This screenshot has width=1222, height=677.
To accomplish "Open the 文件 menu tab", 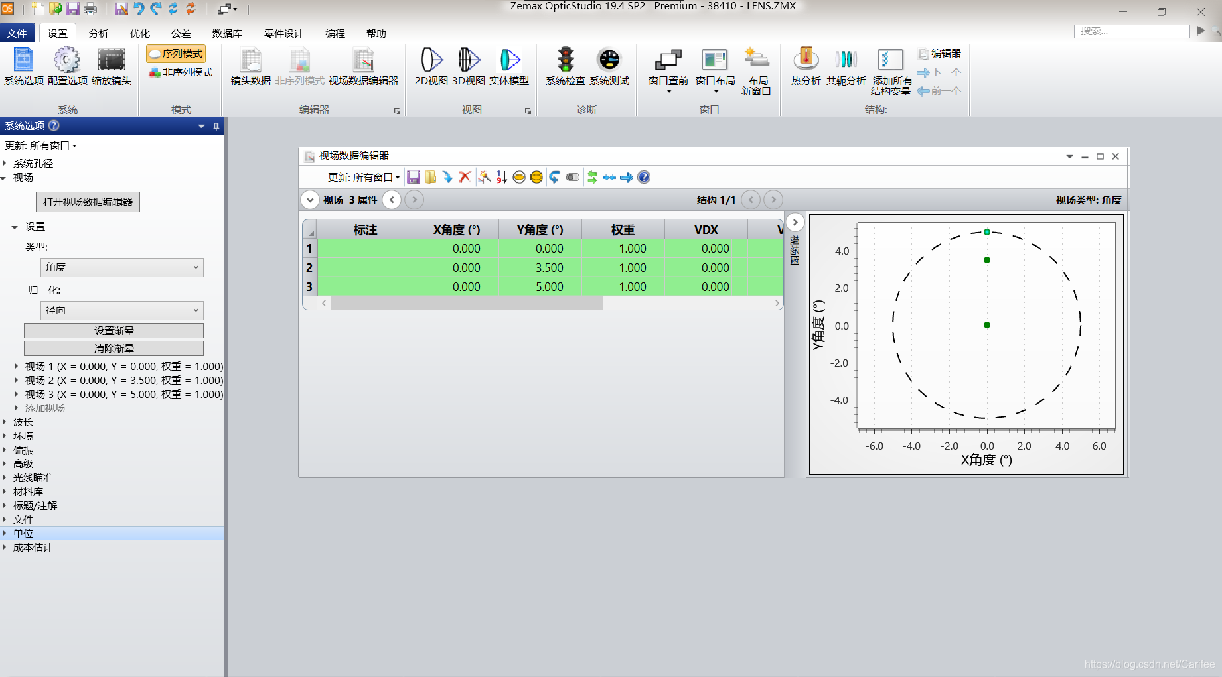I will click(17, 33).
